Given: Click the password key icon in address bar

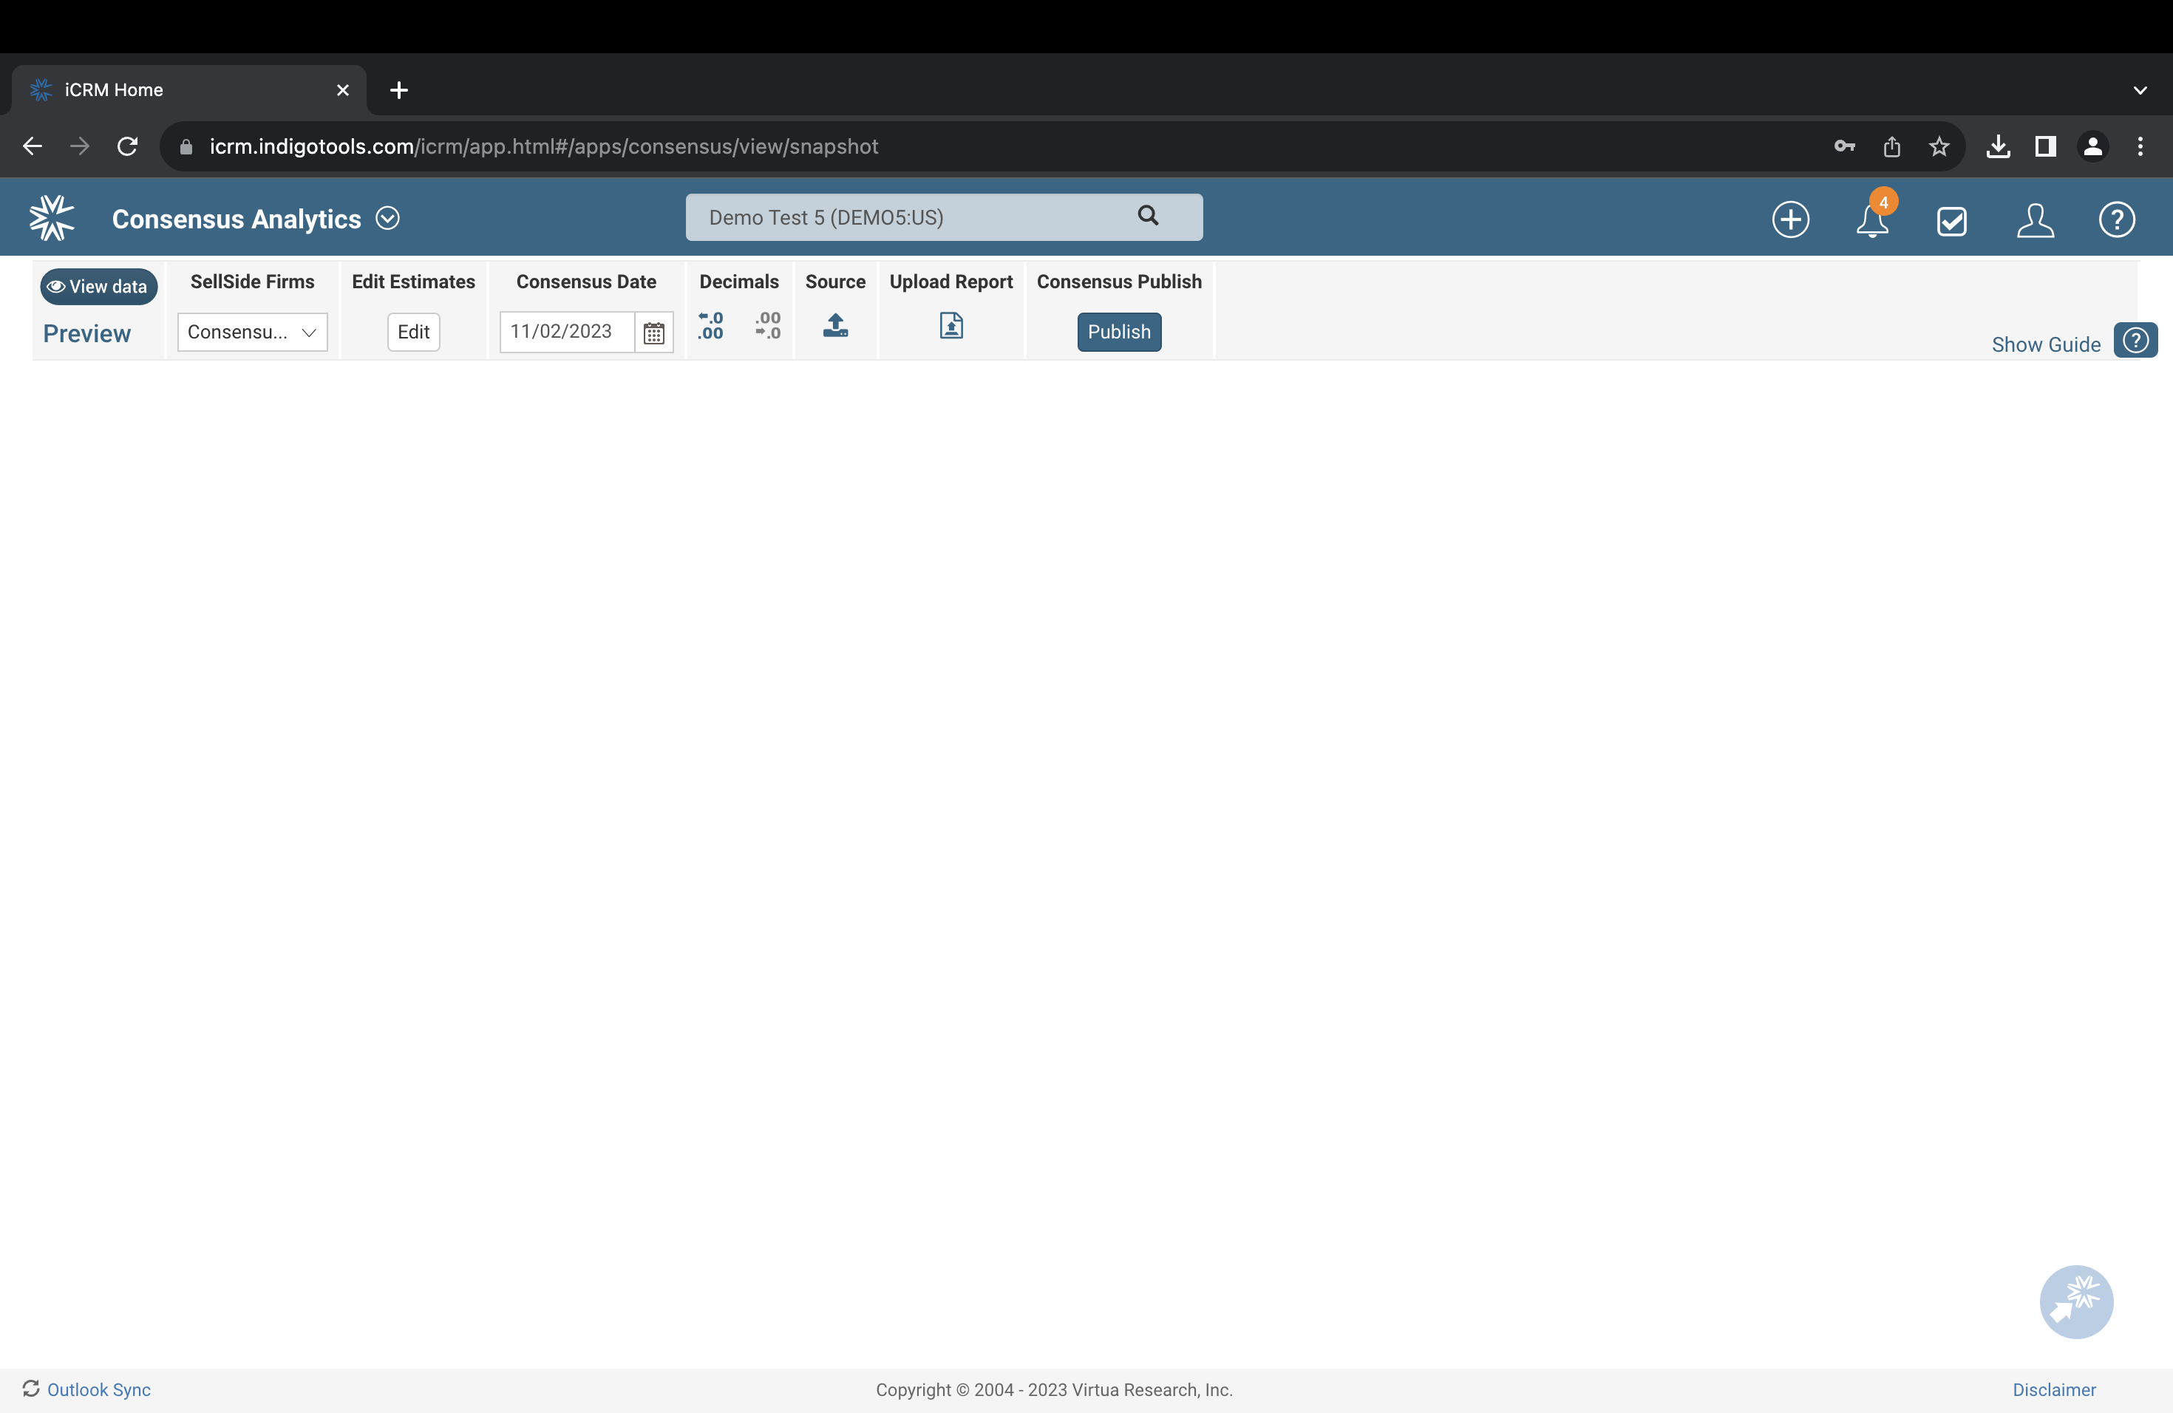Looking at the screenshot, I should [x=1844, y=146].
